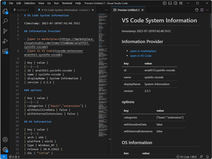Image resolution: width=212 pixels, height=159 pixels.
Task: Split the preview editor right
Action: pyautogui.click(x=202, y=10)
